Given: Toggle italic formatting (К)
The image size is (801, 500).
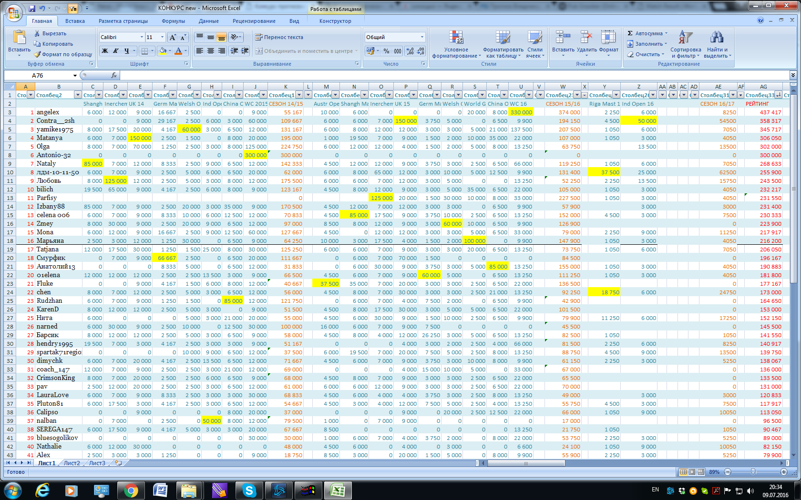Looking at the screenshot, I should click(115, 51).
